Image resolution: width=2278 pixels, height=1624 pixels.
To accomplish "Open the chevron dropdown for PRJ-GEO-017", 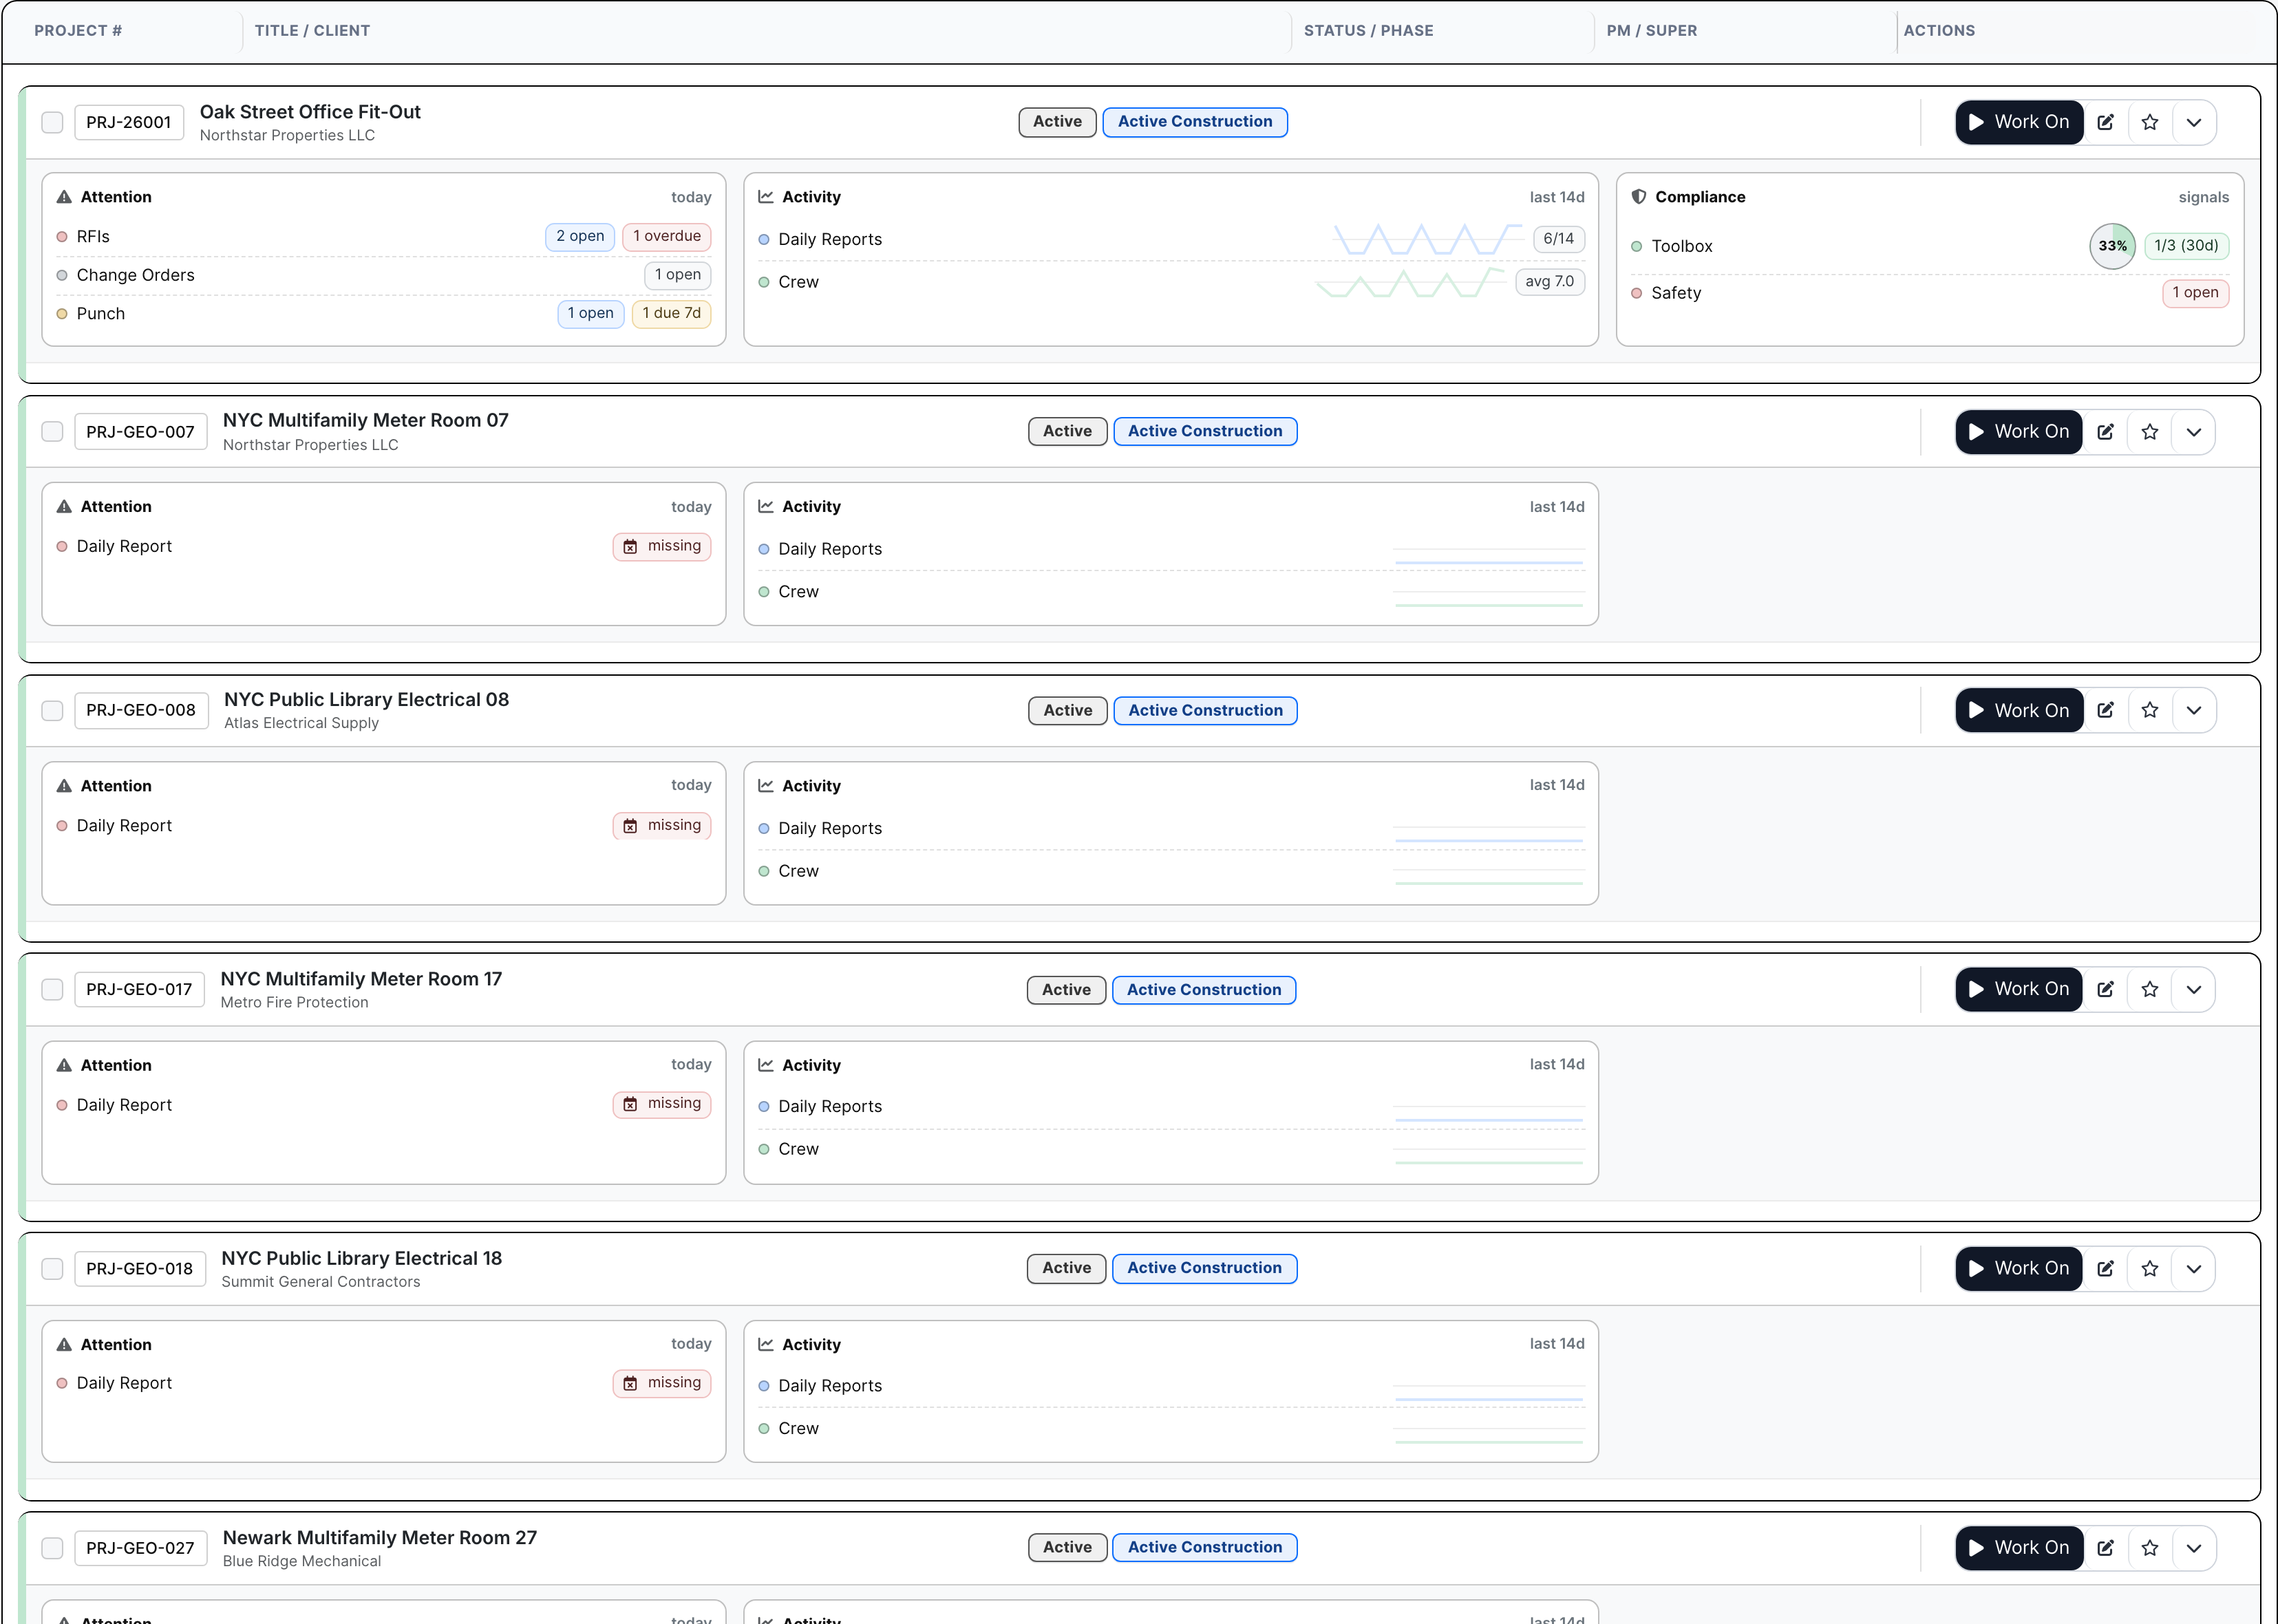I will 2194,989.
